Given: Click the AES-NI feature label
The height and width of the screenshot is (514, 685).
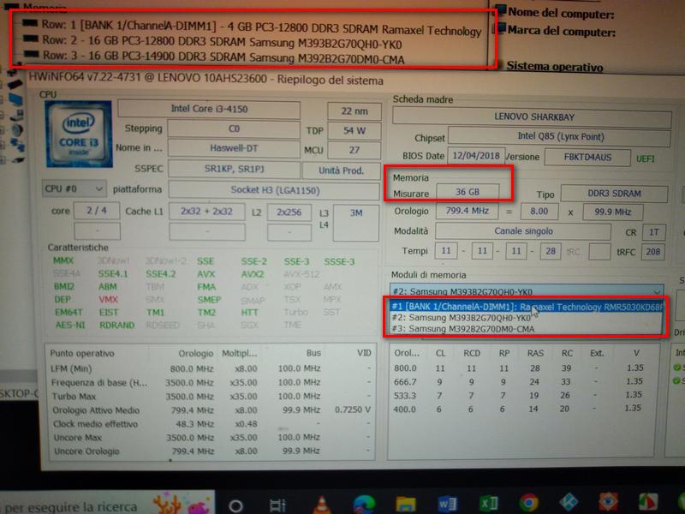Looking at the screenshot, I should [70, 326].
